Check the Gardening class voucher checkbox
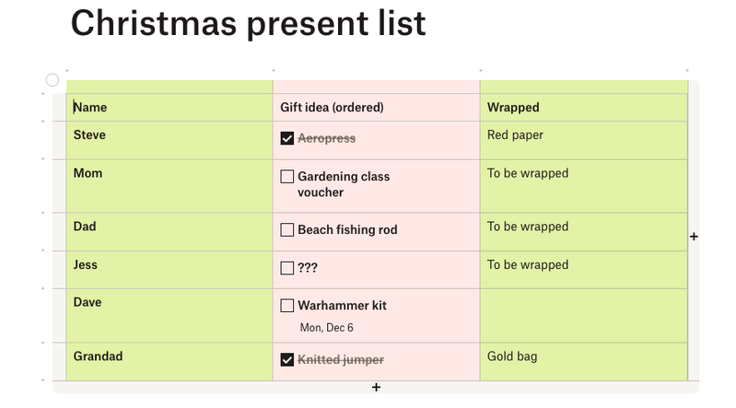Viewport: 736px width, 408px height. point(287,176)
